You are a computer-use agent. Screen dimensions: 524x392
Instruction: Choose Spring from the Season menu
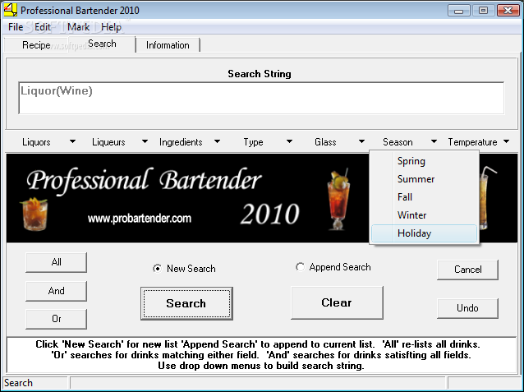click(424, 161)
